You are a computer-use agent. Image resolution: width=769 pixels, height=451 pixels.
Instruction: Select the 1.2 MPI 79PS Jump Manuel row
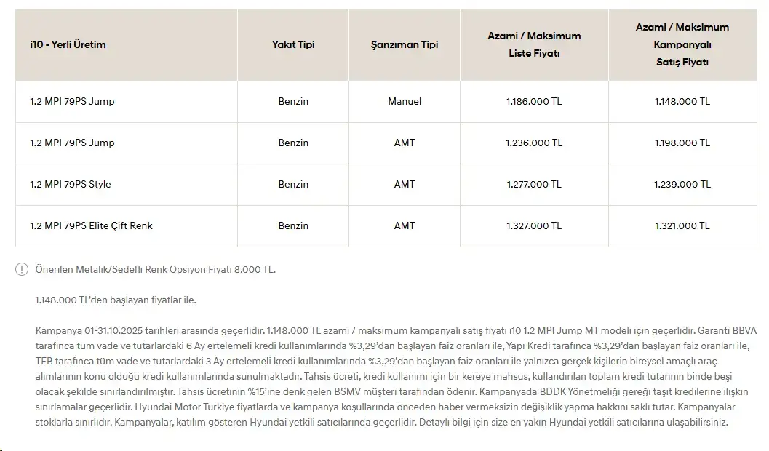point(386,102)
